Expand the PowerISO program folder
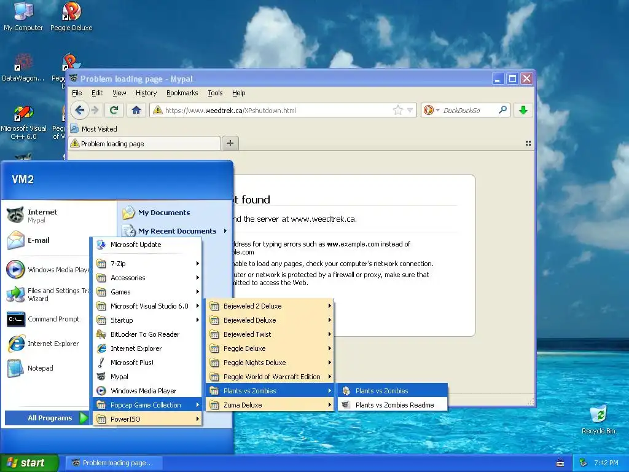The width and height of the screenshot is (629, 472). point(147,419)
